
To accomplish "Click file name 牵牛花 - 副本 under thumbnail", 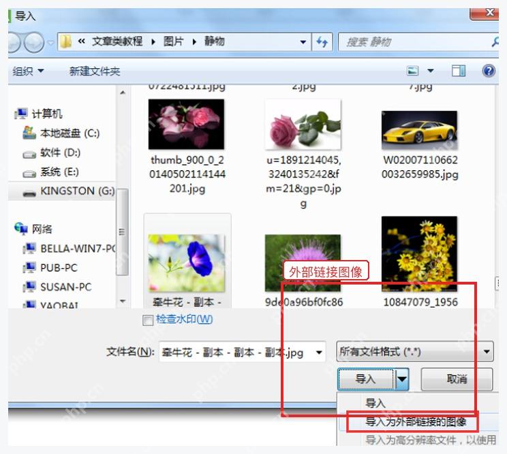I will [x=187, y=302].
